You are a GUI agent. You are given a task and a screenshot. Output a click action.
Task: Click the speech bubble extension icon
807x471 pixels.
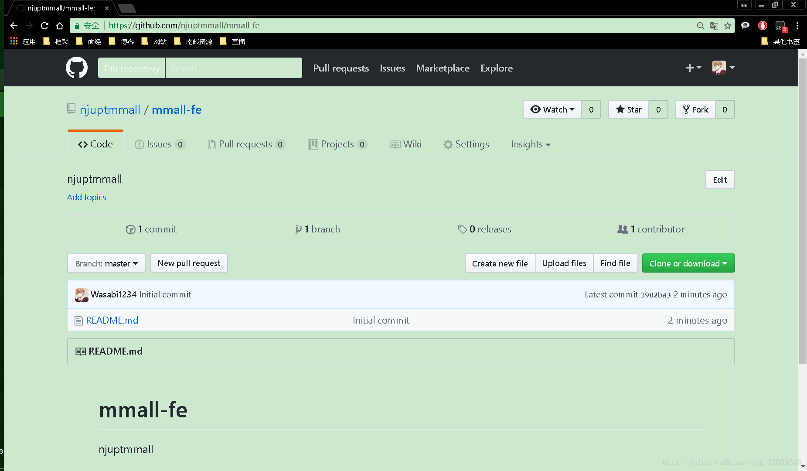click(745, 26)
